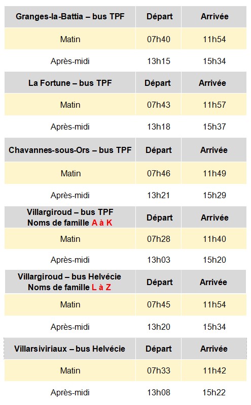This screenshot has width=251, height=405.
Task: Click the 15h29 arrival time
Action: point(214,195)
